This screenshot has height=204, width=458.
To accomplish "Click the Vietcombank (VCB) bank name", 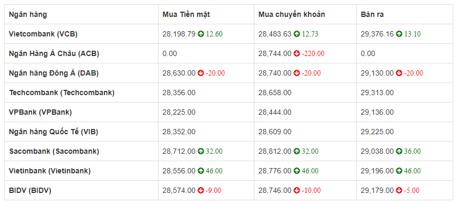I will click(x=43, y=34).
